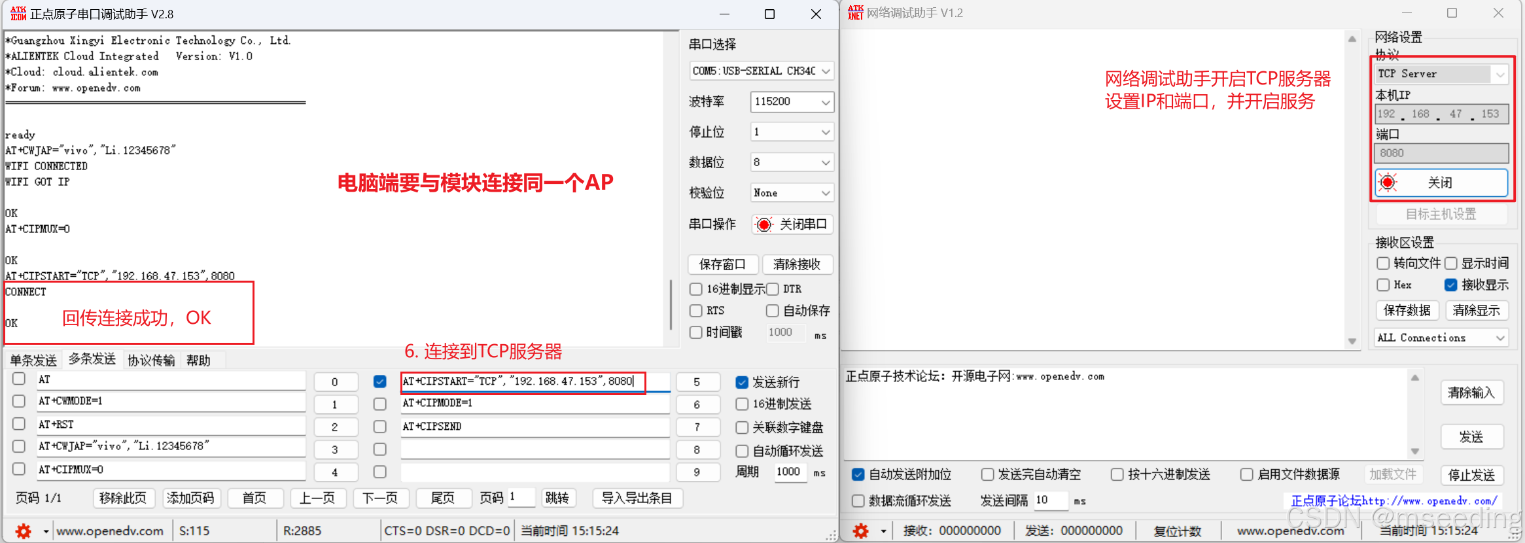The height and width of the screenshot is (543, 1525).
Task: Uncheck the checkbox beside AT+CIPSTART command
Action: pos(379,381)
